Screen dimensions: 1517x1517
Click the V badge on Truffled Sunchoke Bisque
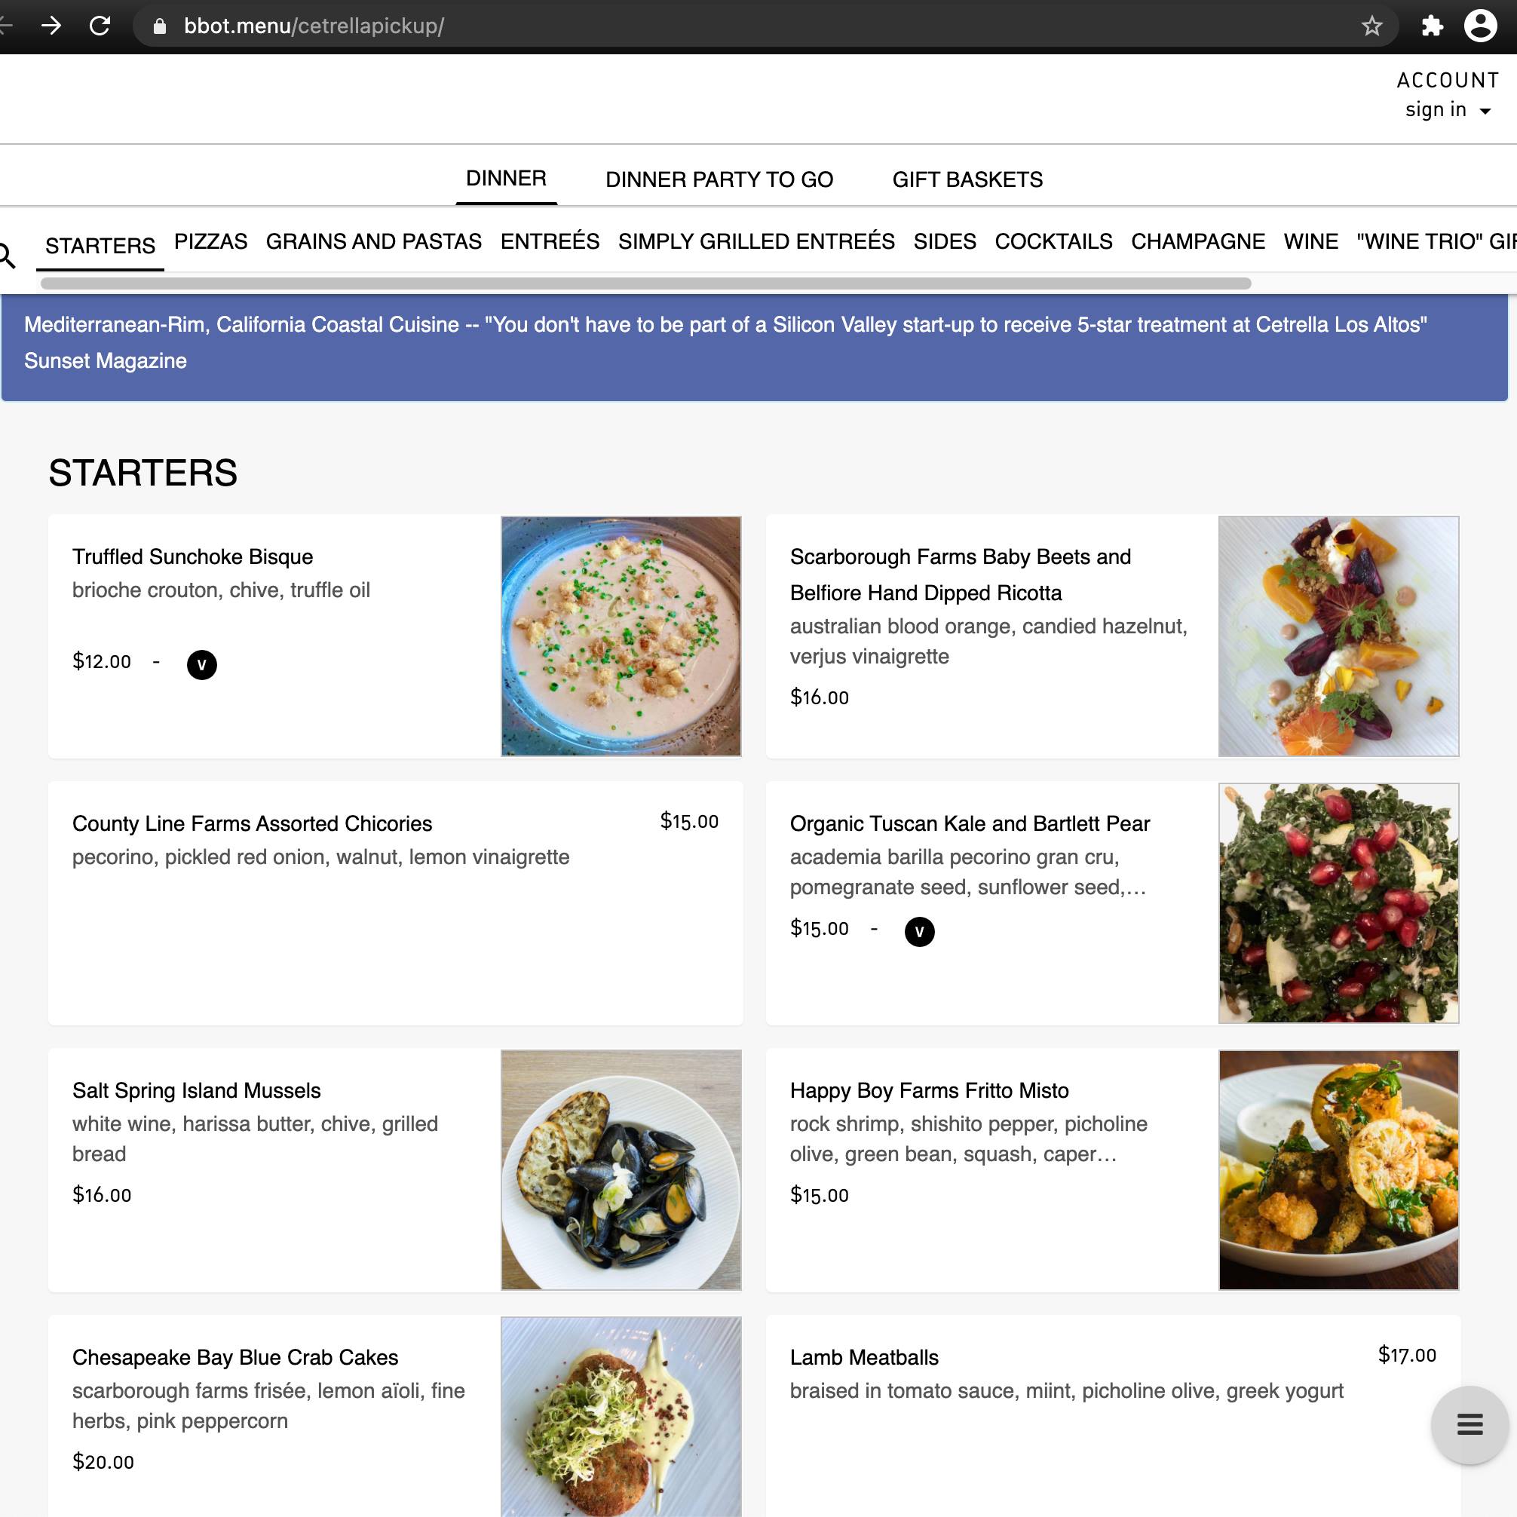click(202, 664)
